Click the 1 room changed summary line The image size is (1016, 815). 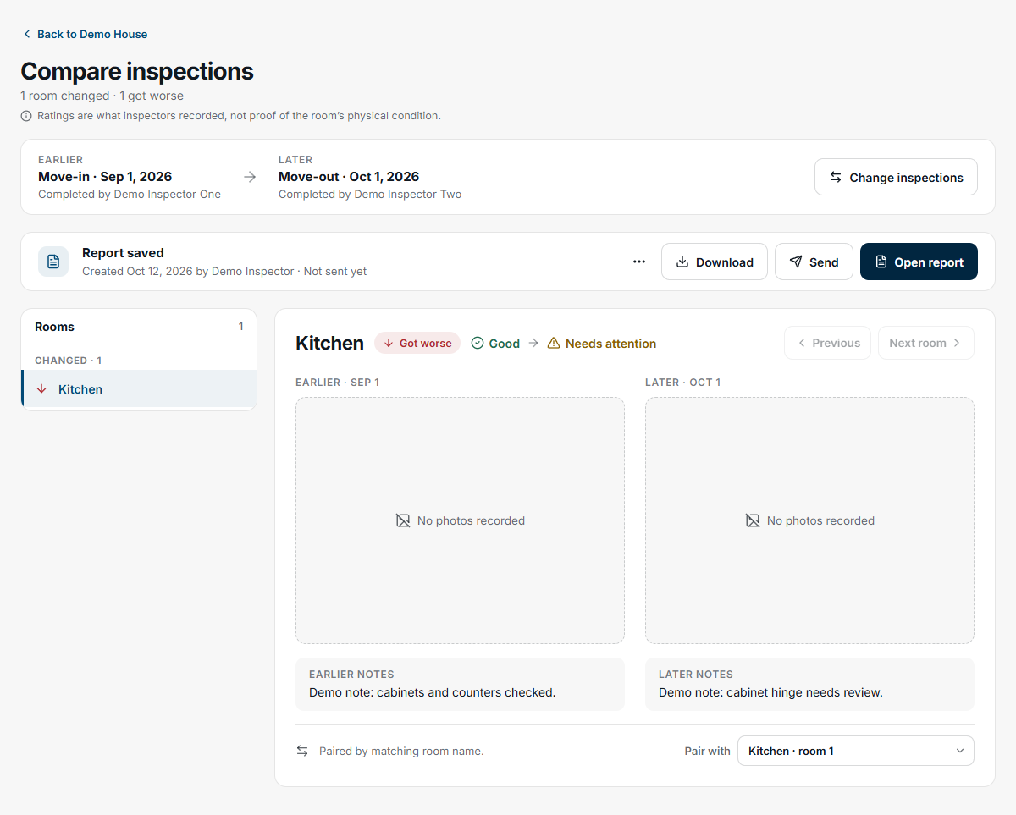coord(102,96)
